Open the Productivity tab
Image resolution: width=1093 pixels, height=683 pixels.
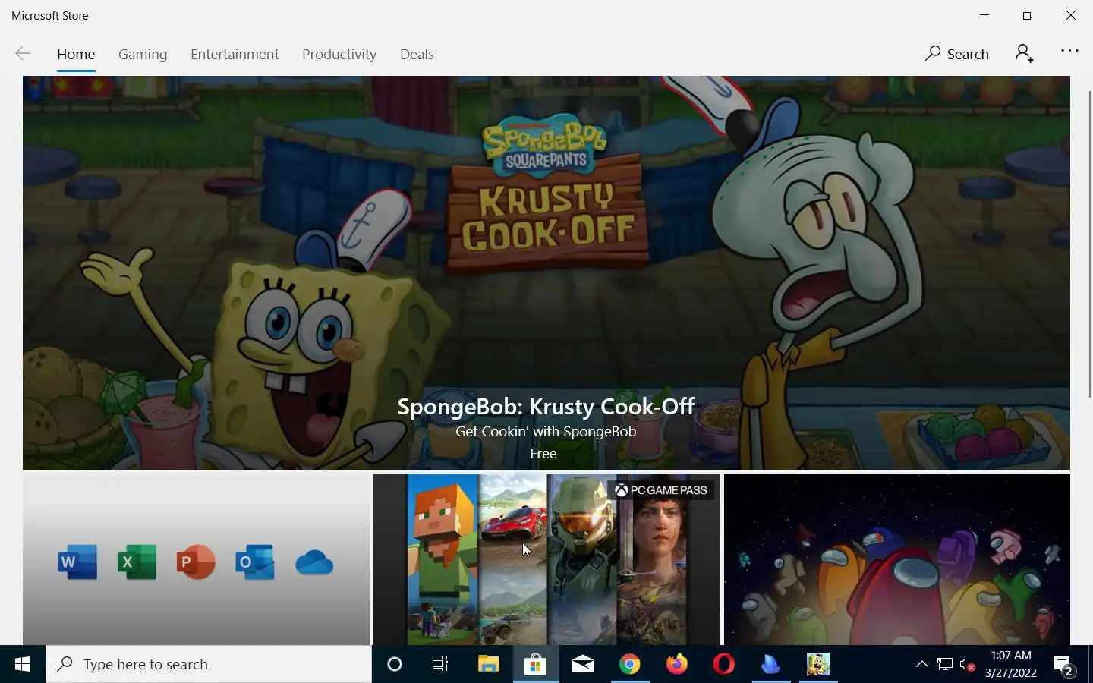coord(339,55)
